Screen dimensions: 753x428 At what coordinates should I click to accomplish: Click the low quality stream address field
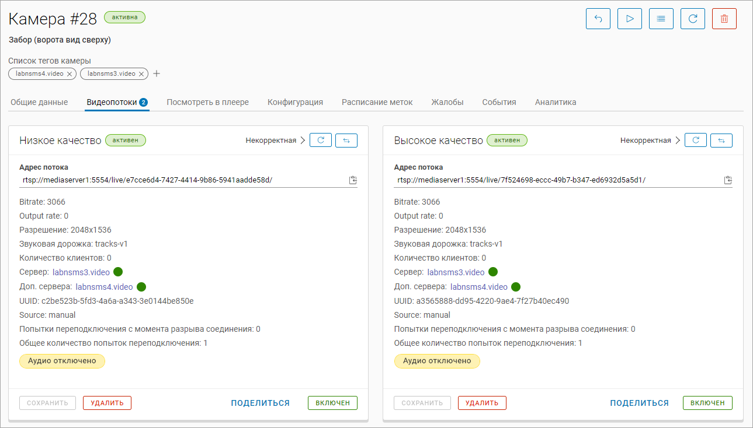[x=181, y=180]
